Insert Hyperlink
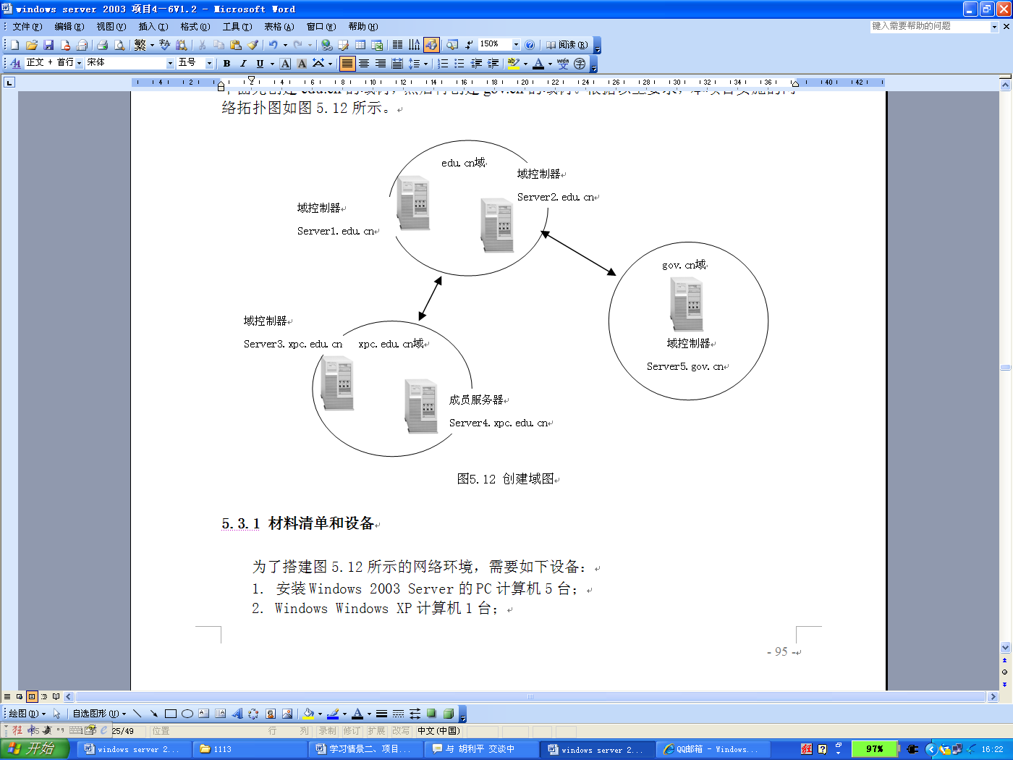The height and width of the screenshot is (760, 1013). 327,44
